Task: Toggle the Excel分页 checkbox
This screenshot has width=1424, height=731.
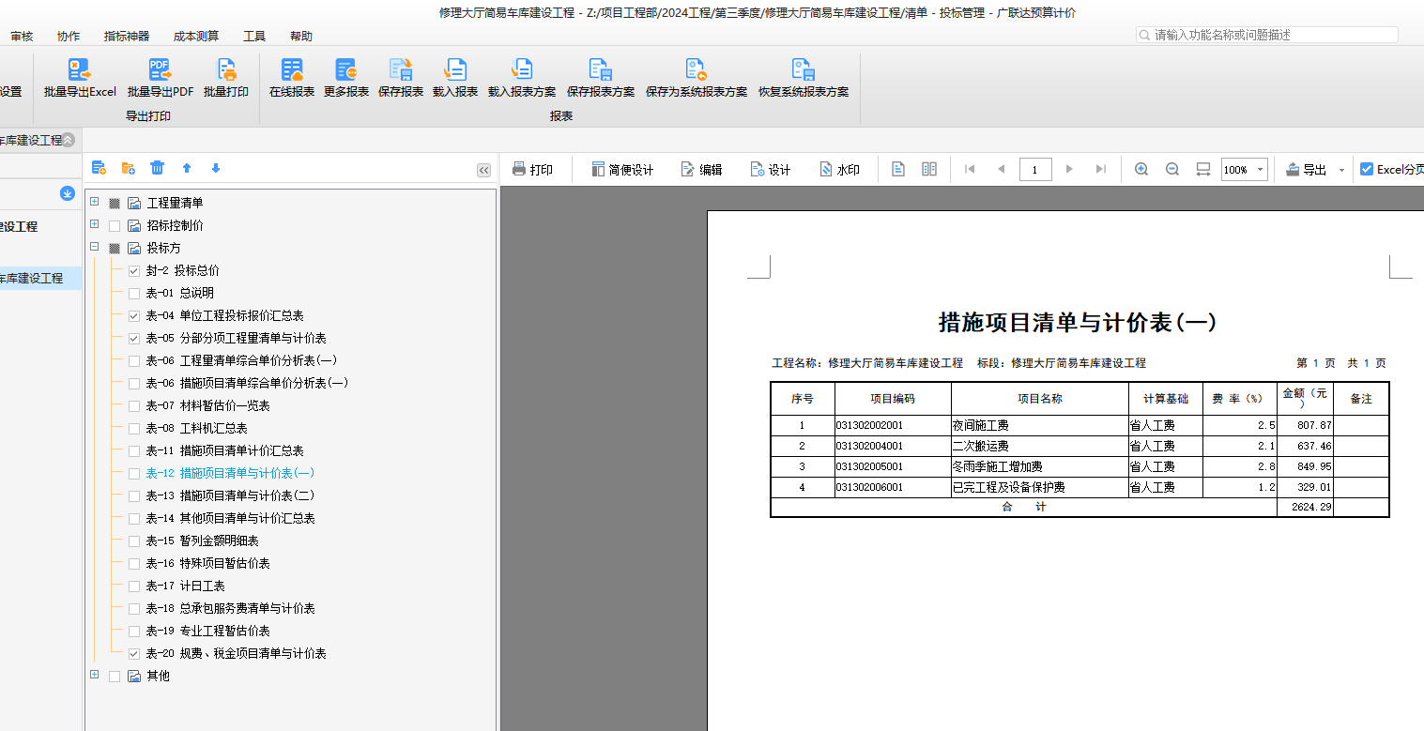Action: (x=1367, y=169)
